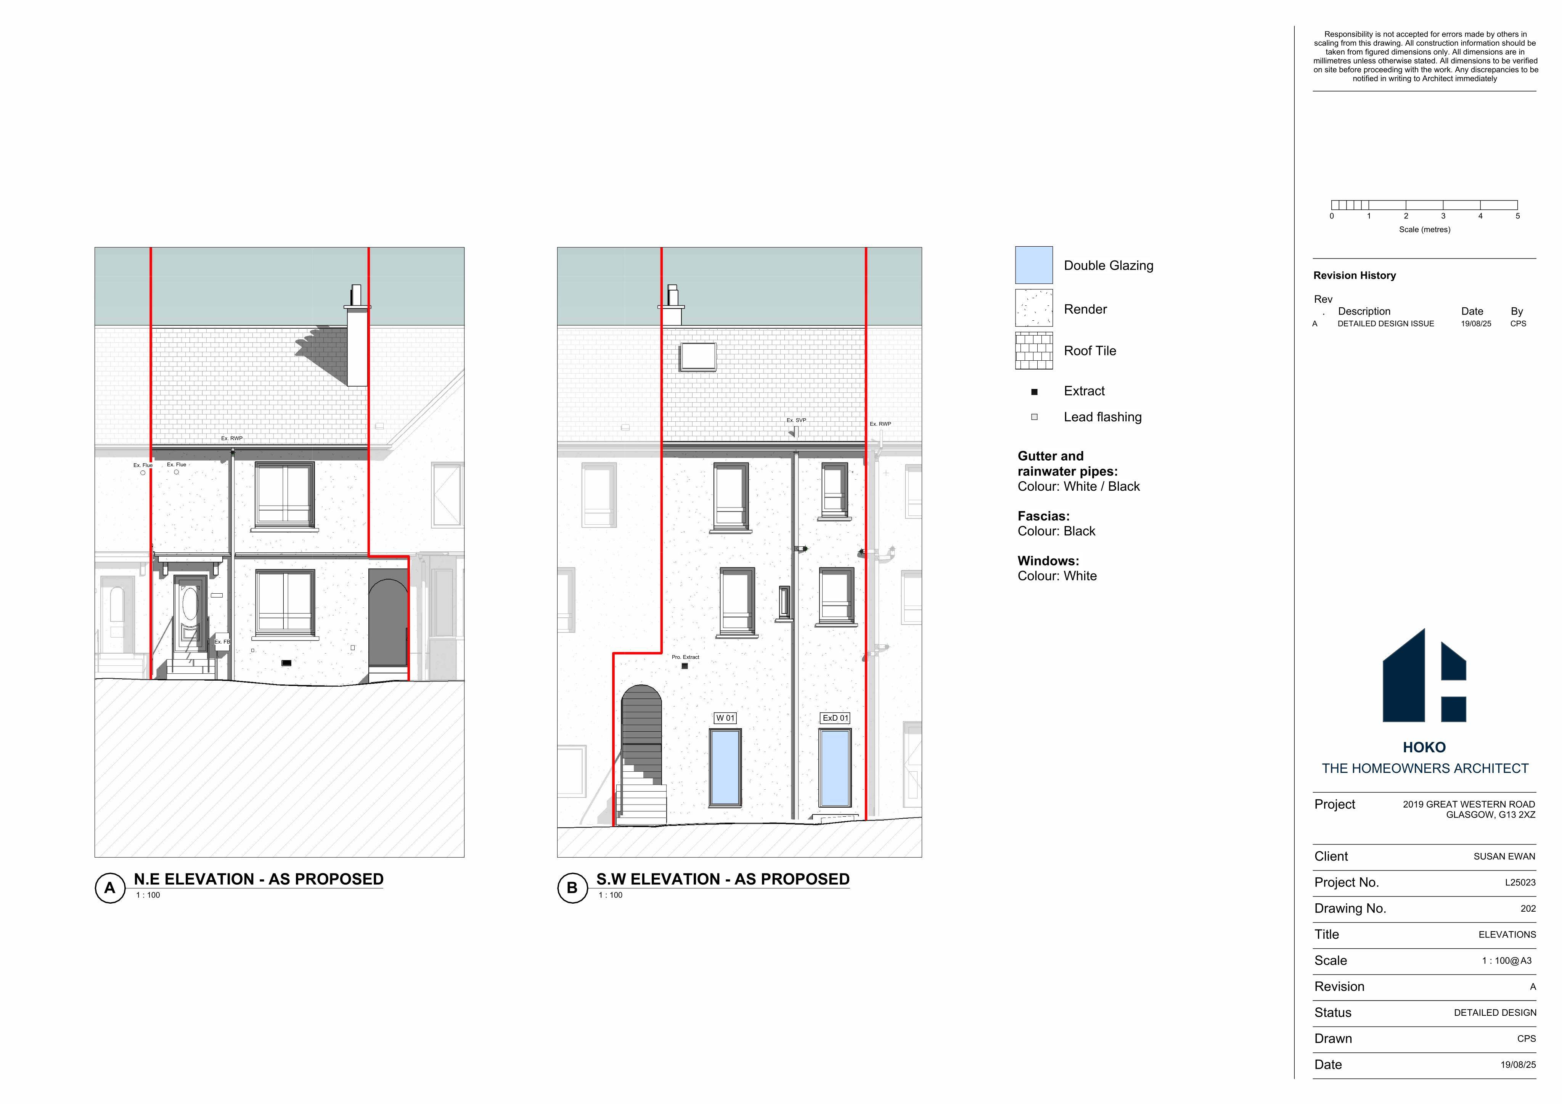1562x1105 pixels.
Task: Click the blue glazed ExD 01 door
Action: point(835,768)
